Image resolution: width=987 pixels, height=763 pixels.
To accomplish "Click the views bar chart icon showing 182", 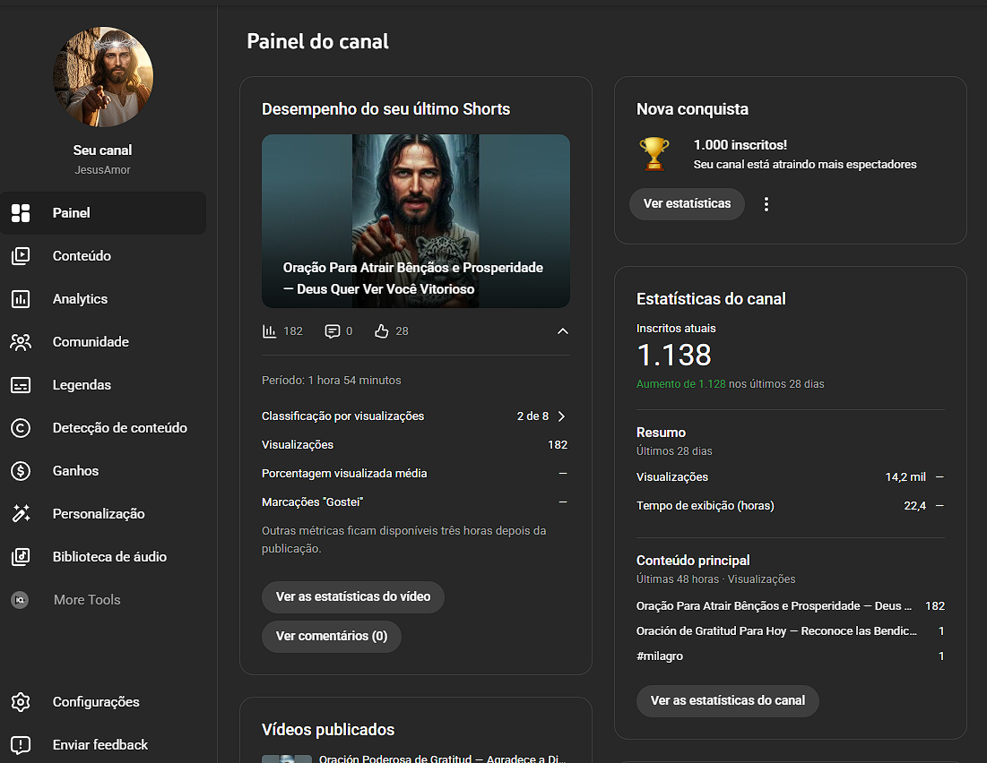I will (270, 331).
